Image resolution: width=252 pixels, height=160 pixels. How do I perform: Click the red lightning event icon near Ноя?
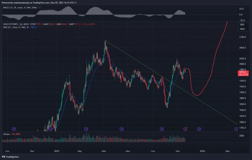point(186,129)
